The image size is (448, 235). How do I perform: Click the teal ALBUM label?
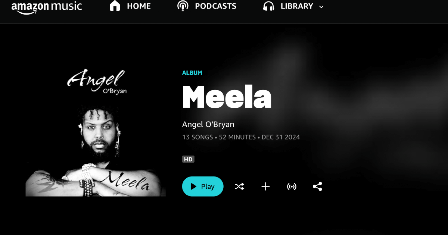pos(192,73)
